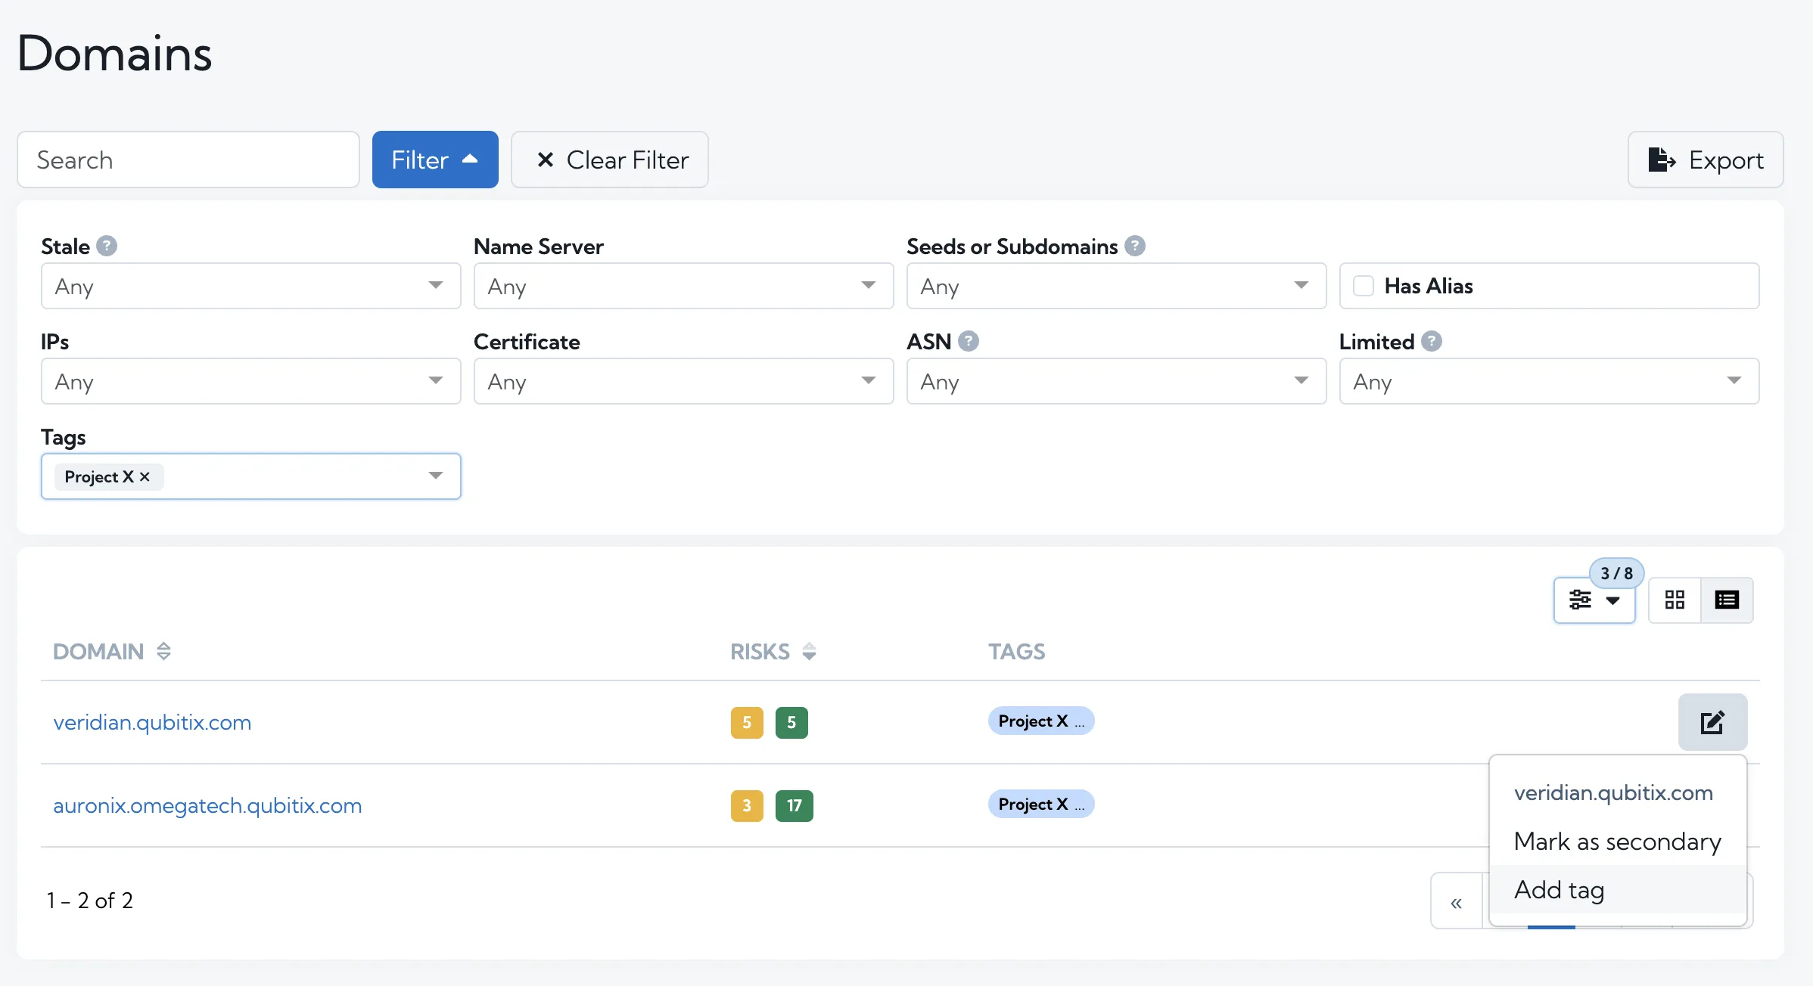Click the Limited help question-mark icon
The width and height of the screenshot is (1813, 986).
tap(1431, 341)
